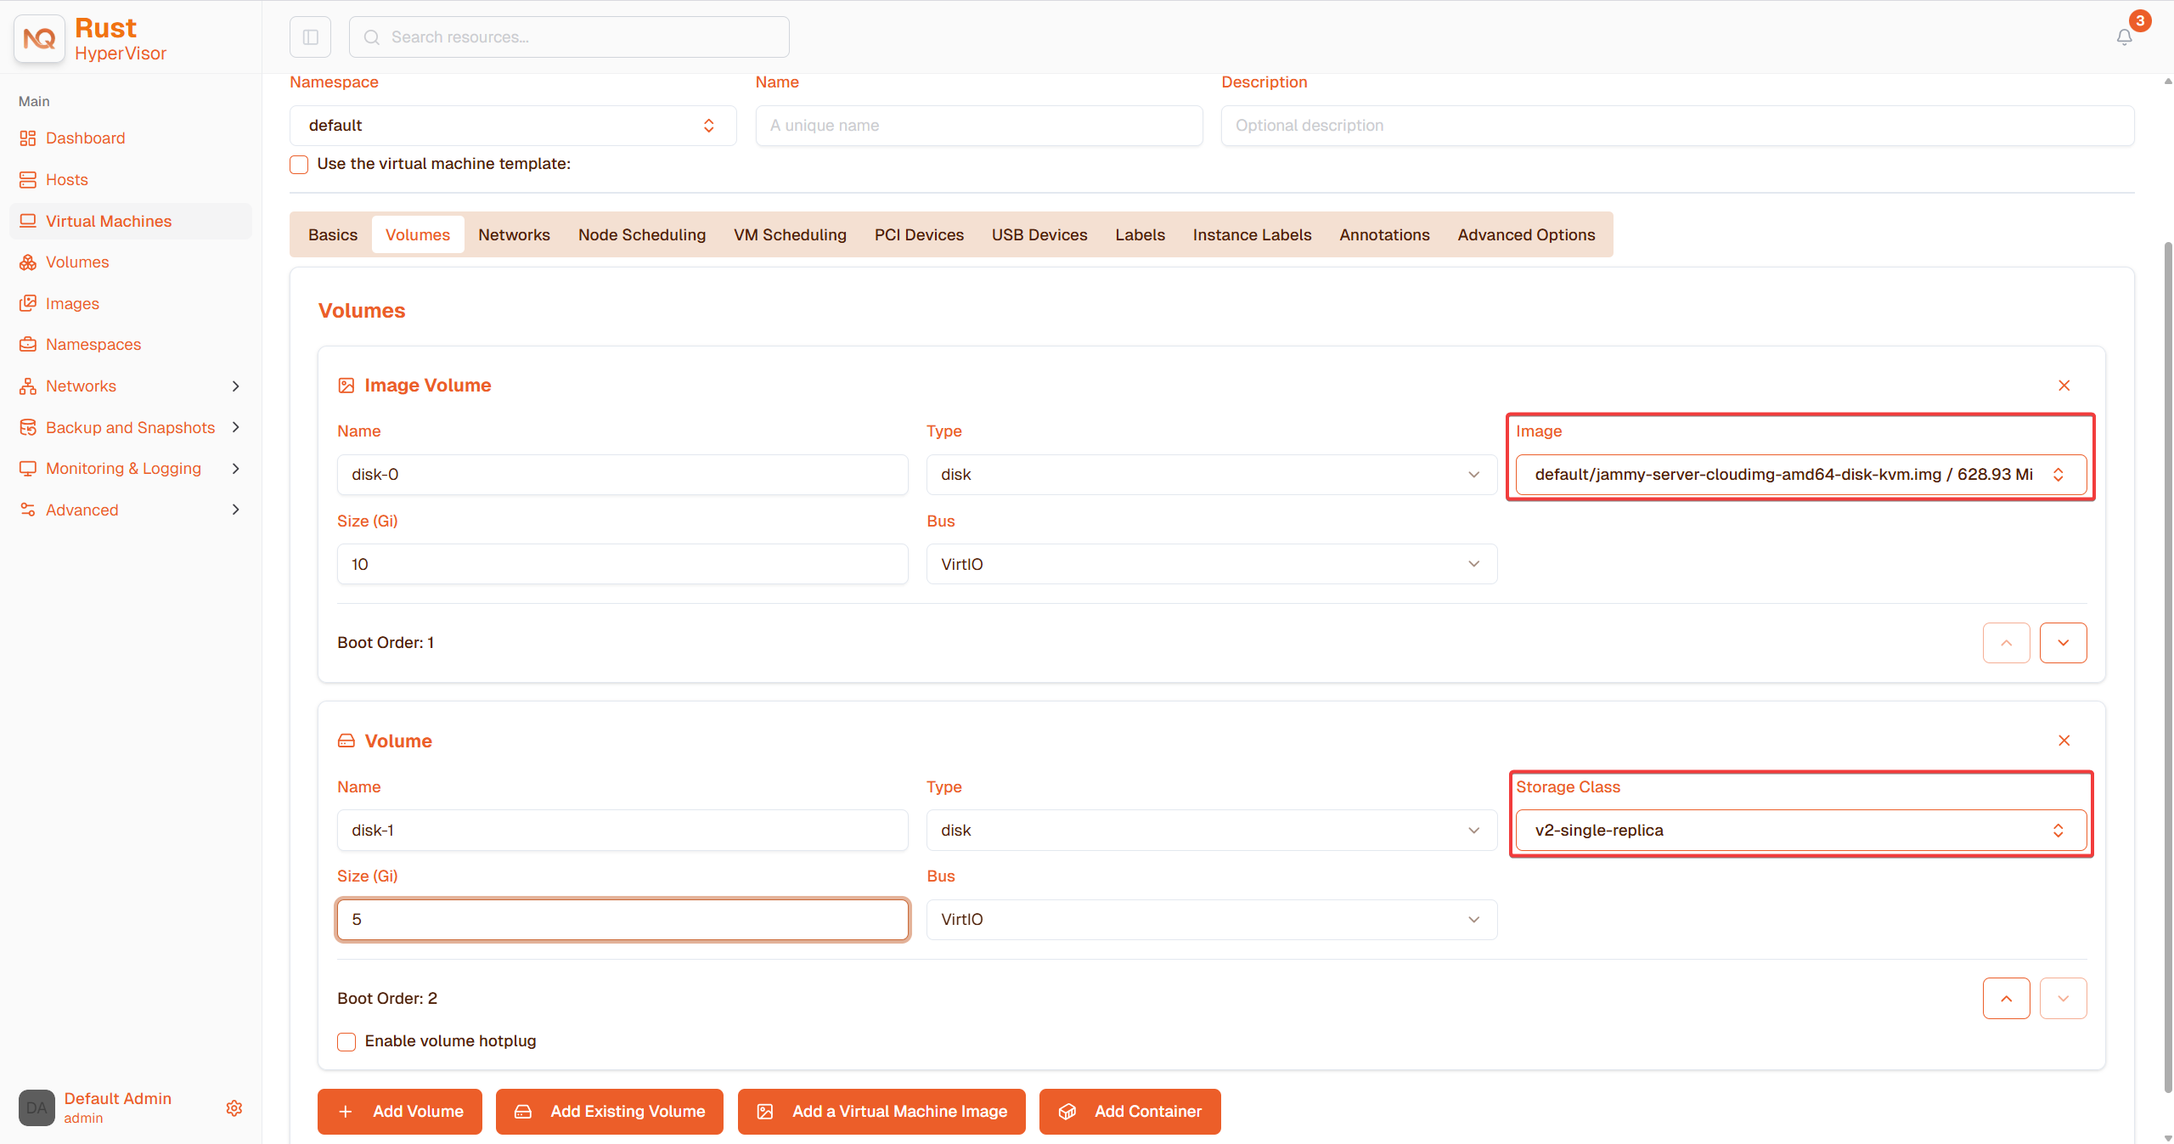
Task: Switch to the Labels tab
Action: click(x=1140, y=235)
